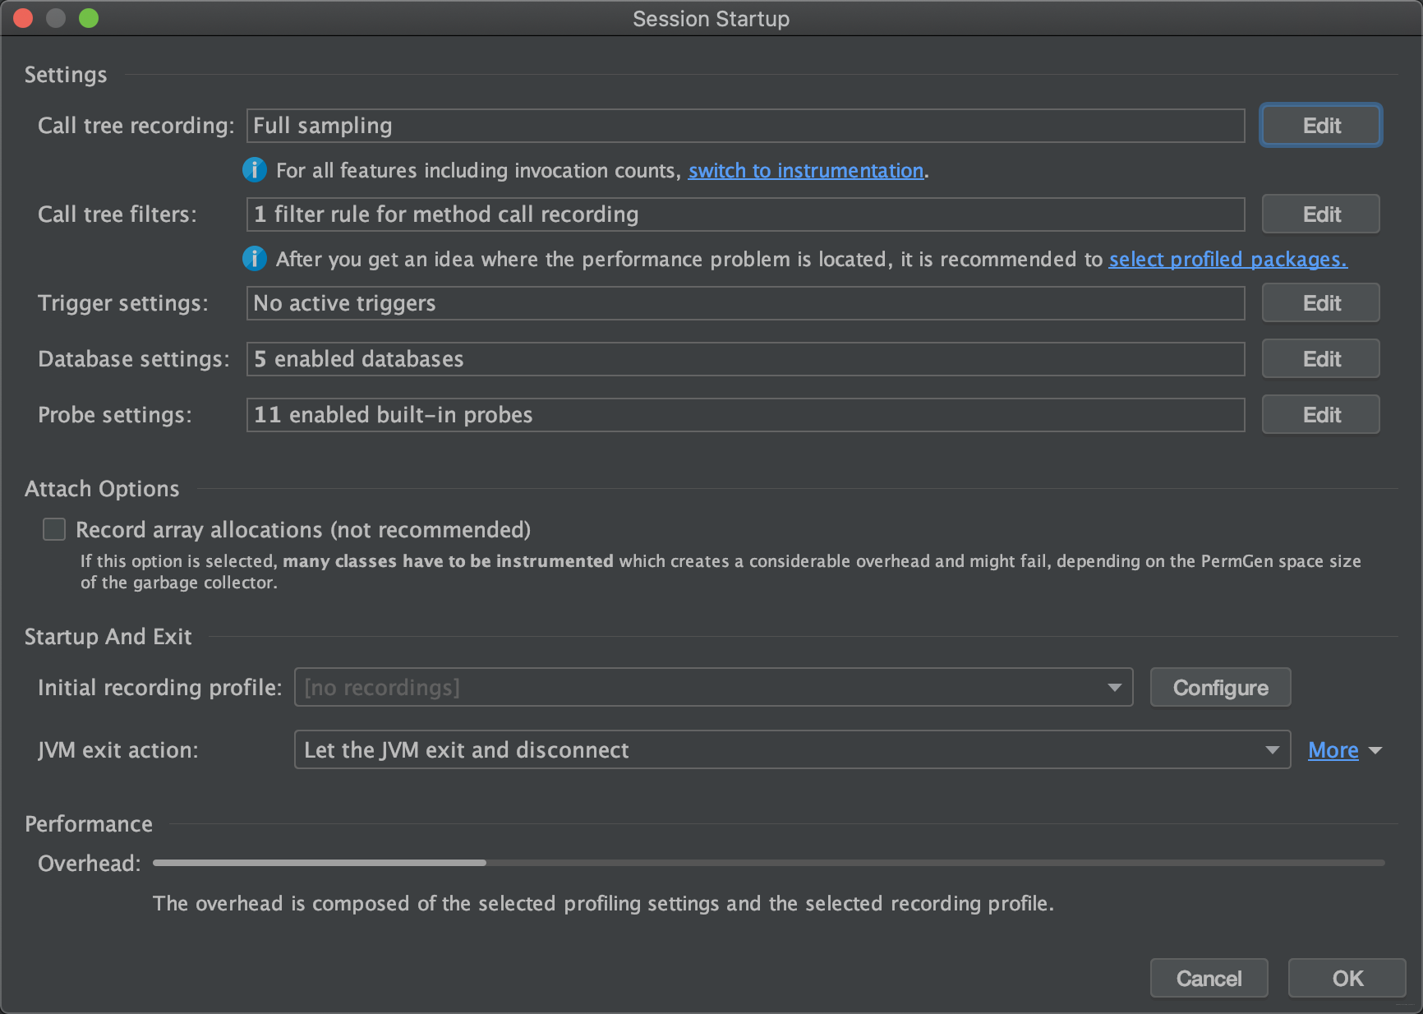Click the green maximize window button

point(89,18)
